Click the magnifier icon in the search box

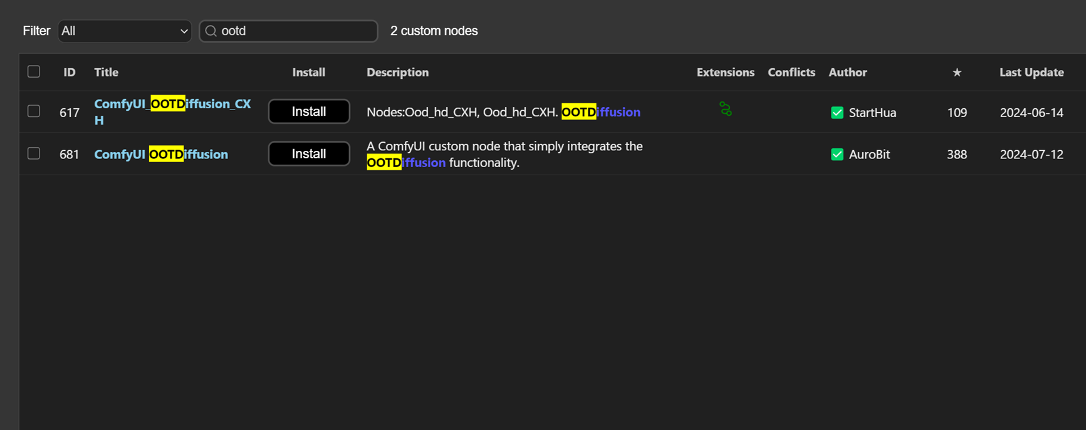211,31
